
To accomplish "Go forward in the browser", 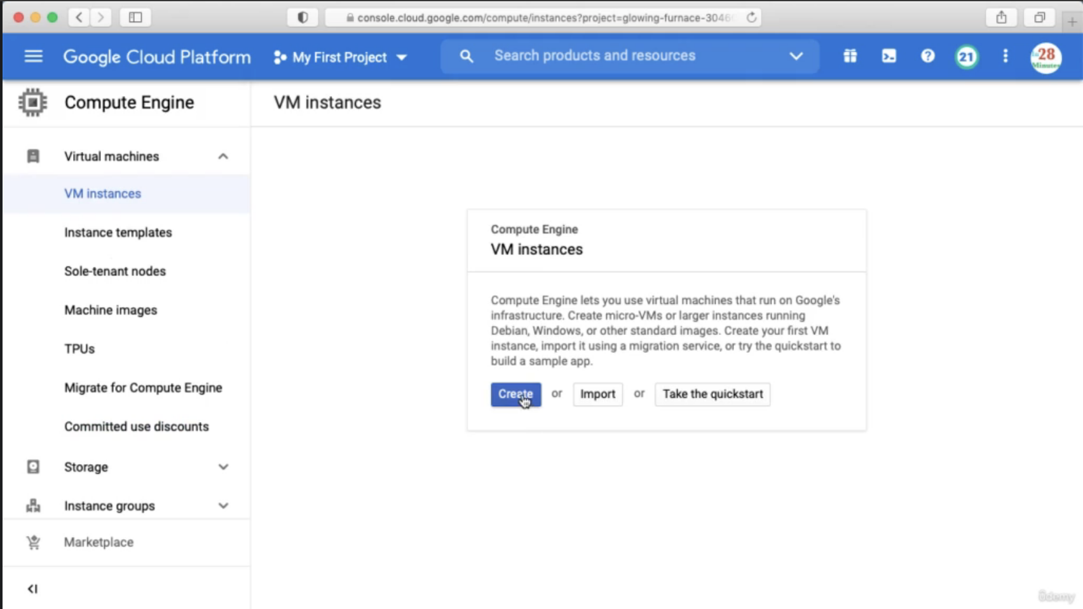I will 100,18.
